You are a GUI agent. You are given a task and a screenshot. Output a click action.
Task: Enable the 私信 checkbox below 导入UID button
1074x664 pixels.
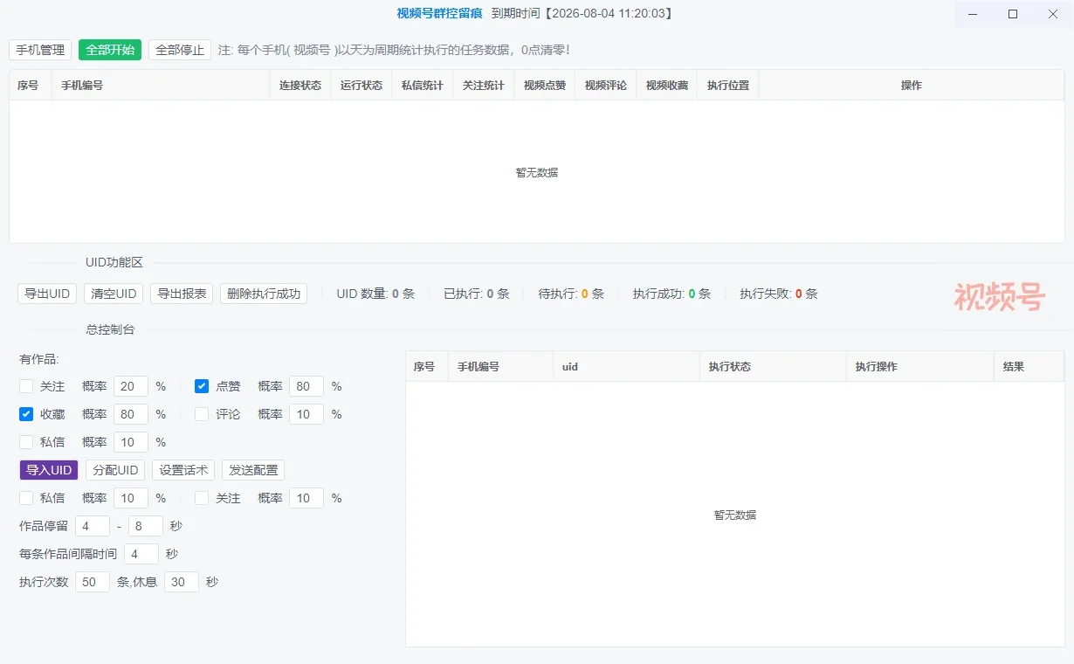coord(26,498)
